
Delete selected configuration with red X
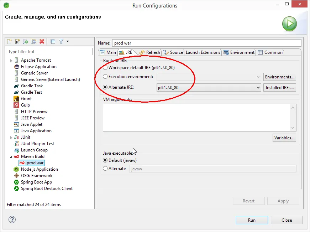(x=42, y=41)
